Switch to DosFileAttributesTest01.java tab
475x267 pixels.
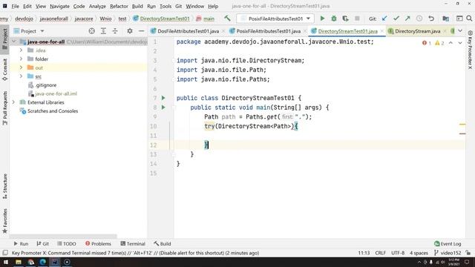pyautogui.click(x=188, y=31)
